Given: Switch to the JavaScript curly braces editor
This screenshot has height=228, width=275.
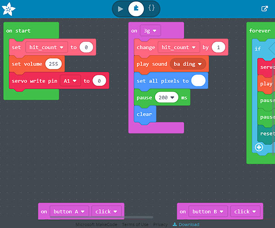Looking at the screenshot, I should [x=152, y=8].
